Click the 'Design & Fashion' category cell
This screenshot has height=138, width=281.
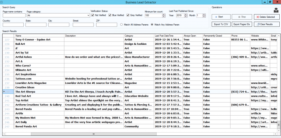(x=139, y=44)
